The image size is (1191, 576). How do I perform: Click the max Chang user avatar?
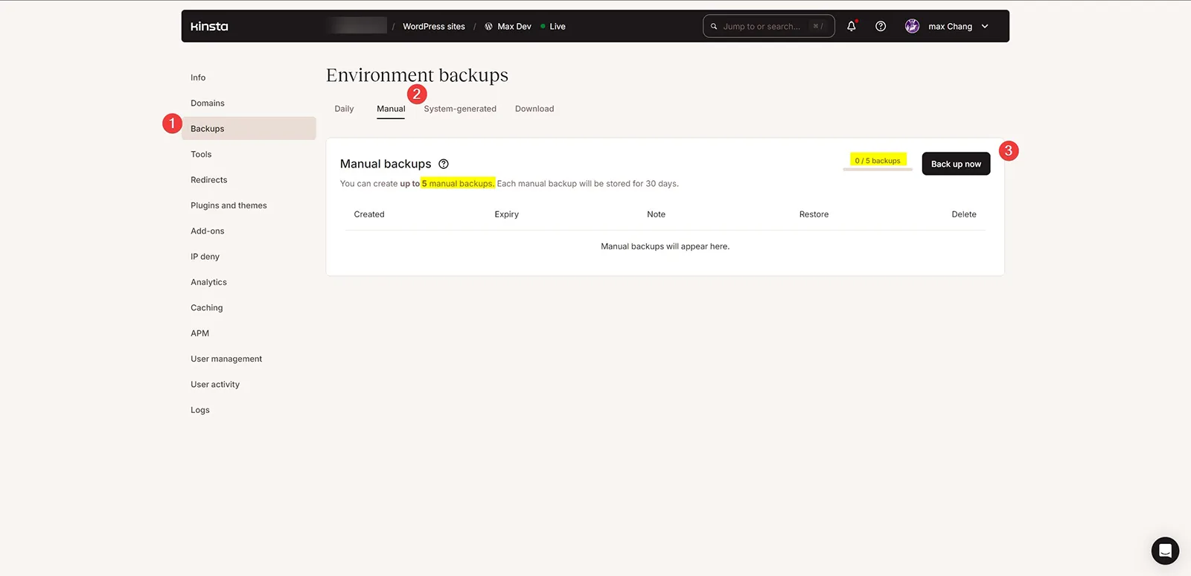click(x=912, y=26)
